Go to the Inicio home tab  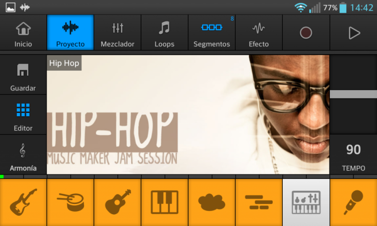click(23, 33)
